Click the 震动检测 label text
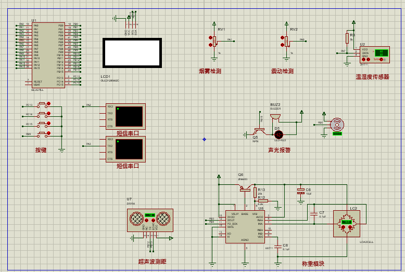Image resolution: width=405 pixels, height=272 pixels. (282, 71)
